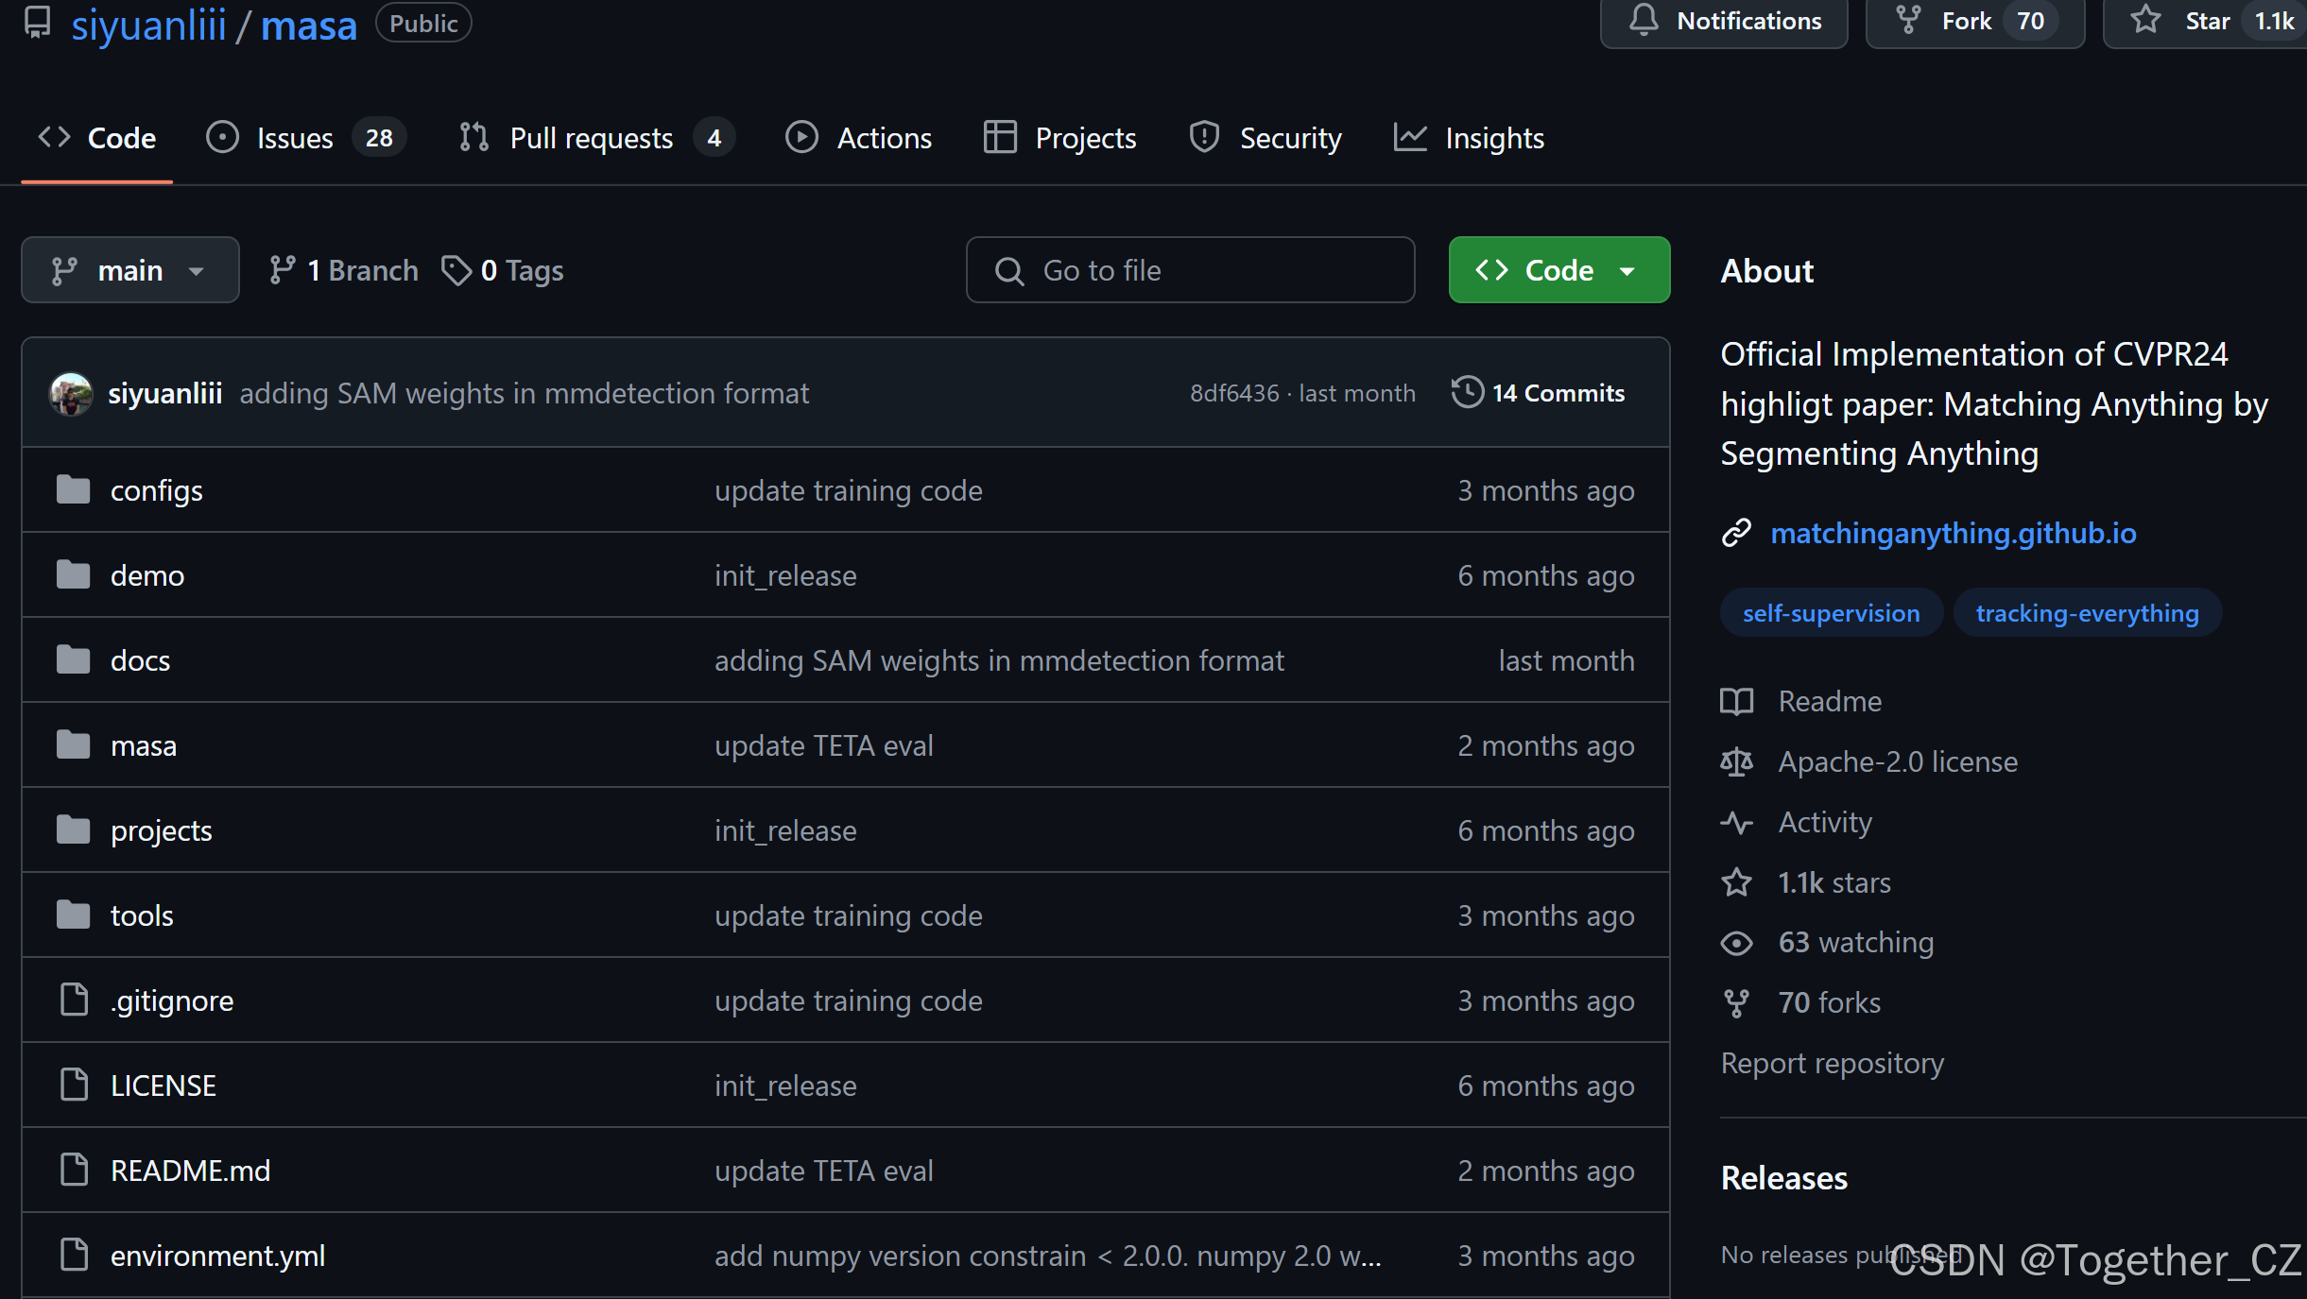The image size is (2307, 1299).
Task: Select the self-supervision topic tag
Action: (1831, 614)
